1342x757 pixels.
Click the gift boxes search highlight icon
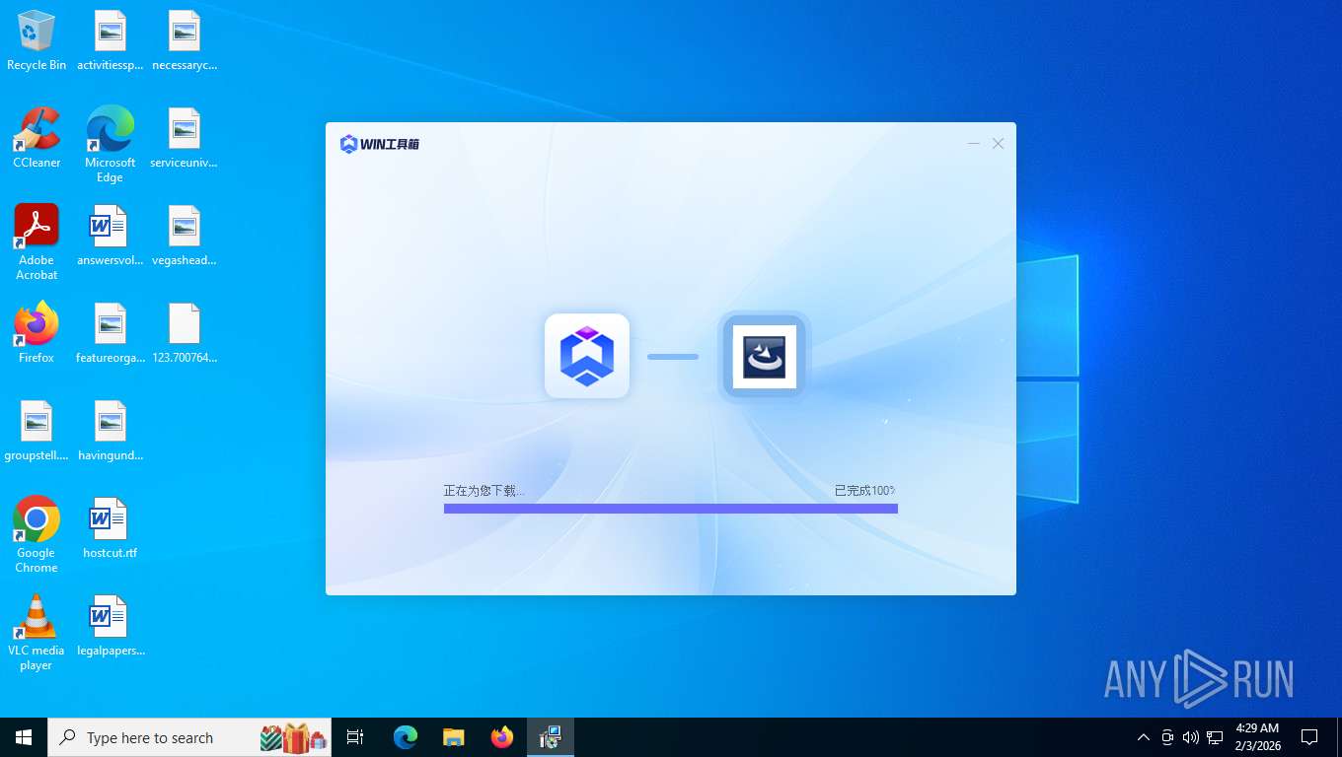[293, 737]
